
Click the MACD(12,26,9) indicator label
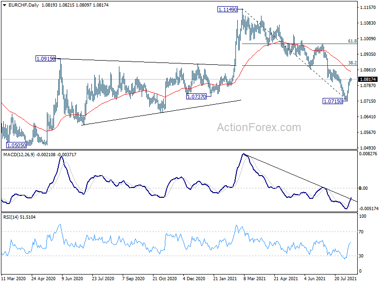(19, 155)
